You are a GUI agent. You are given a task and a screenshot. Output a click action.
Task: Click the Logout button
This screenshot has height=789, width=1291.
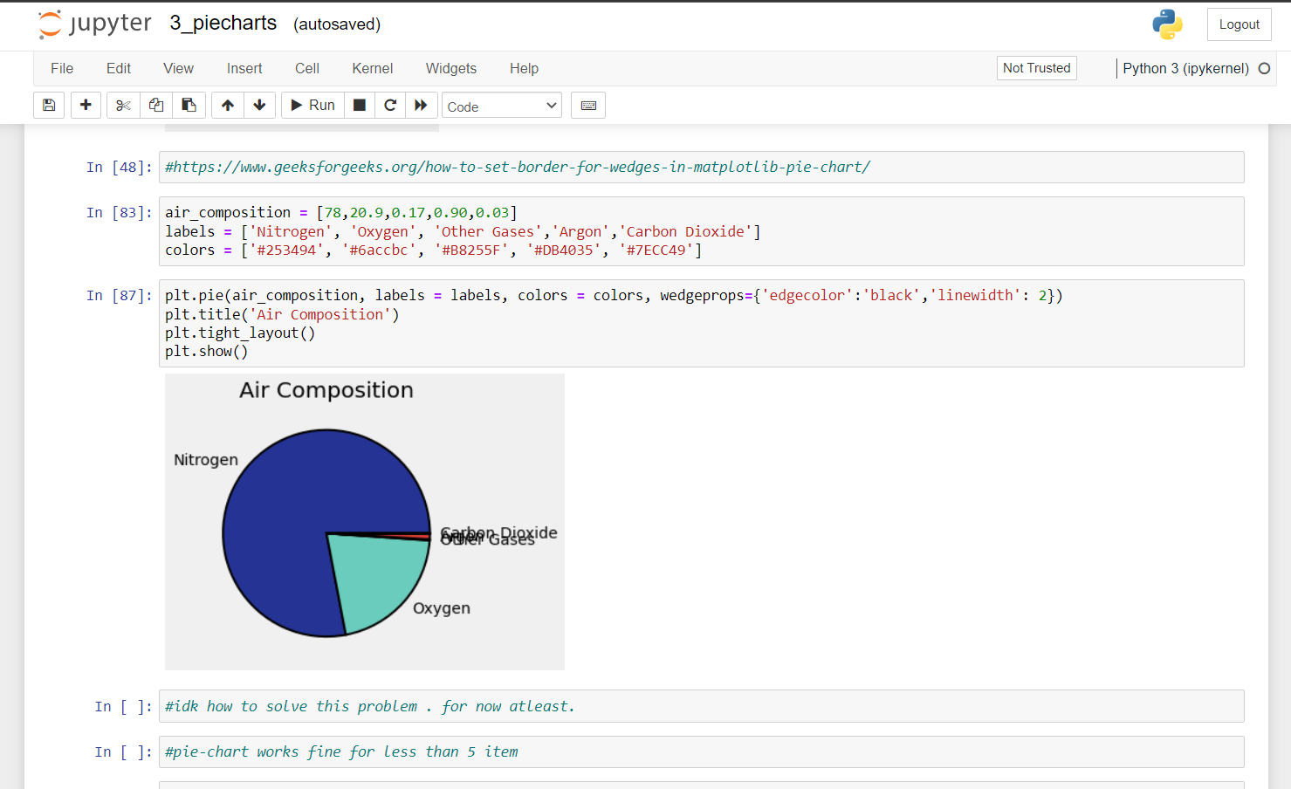tap(1239, 24)
